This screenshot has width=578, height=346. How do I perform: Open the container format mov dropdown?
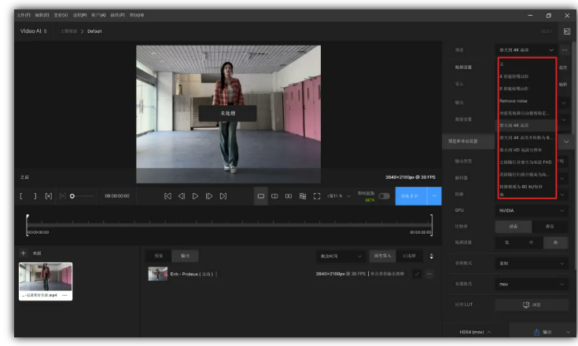click(x=532, y=284)
